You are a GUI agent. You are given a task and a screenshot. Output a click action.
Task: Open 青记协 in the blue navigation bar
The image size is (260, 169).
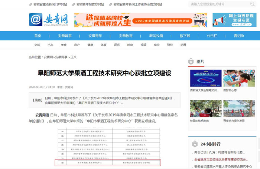coord(239,36)
